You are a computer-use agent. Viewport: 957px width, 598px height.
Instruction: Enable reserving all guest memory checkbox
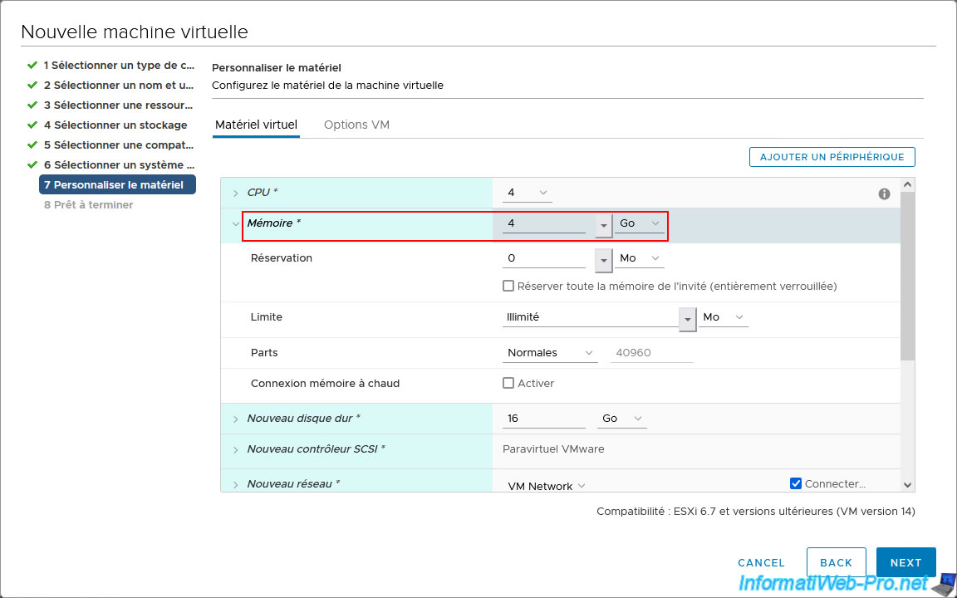coord(508,286)
